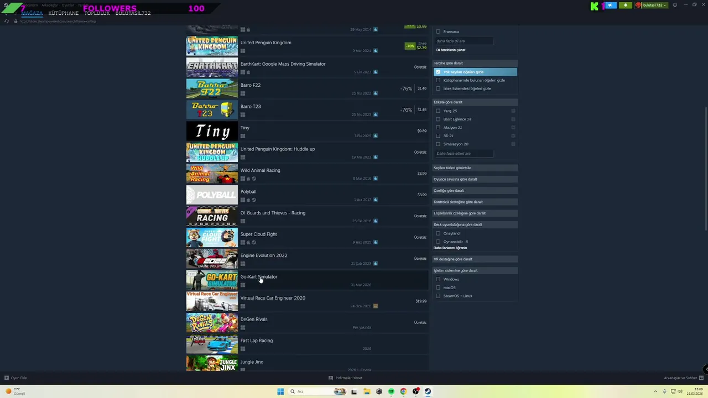Click the 'Daha fazla etiket ara' field
This screenshot has width=708, height=398.
pyautogui.click(x=464, y=154)
